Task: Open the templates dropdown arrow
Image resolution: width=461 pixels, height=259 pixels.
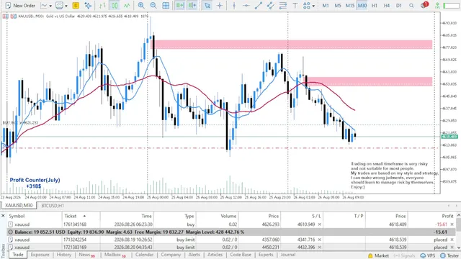Action: click(x=66, y=6)
